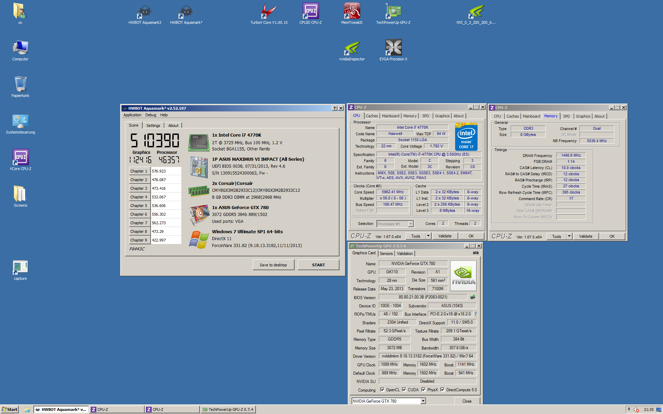
Task: Click Save to desktop button
Action: [x=273, y=265]
